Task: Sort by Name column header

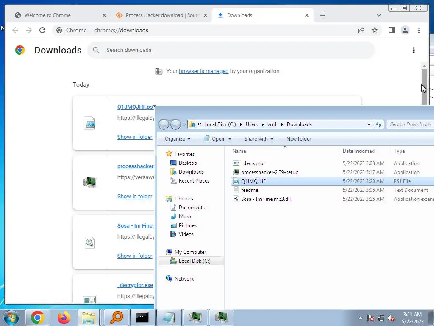Action: tap(284, 151)
